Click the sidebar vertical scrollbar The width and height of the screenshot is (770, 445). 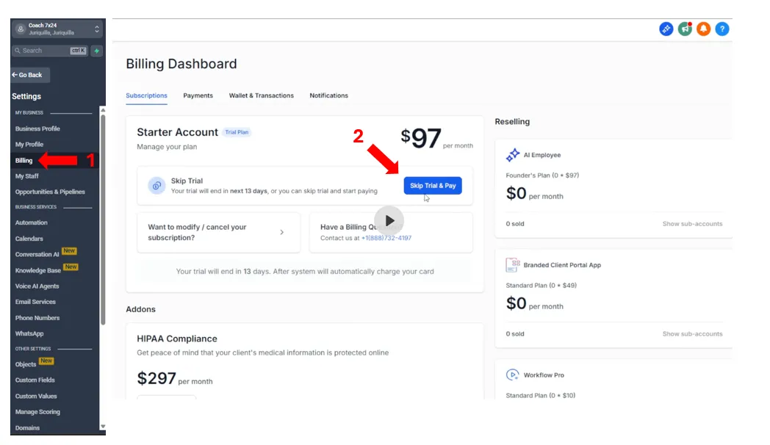pyautogui.click(x=103, y=216)
